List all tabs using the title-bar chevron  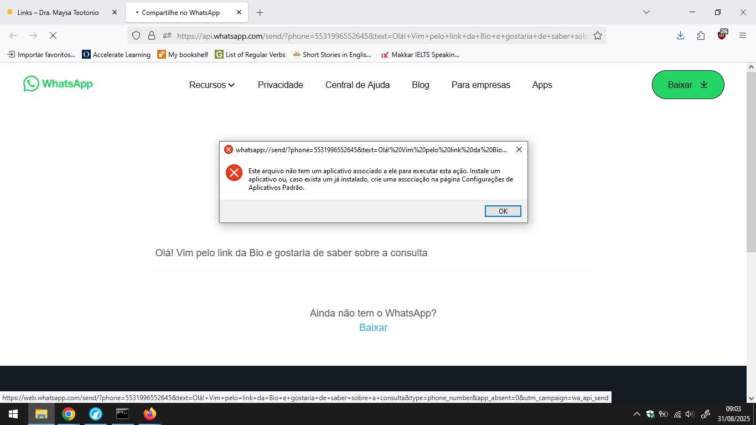[x=646, y=12]
